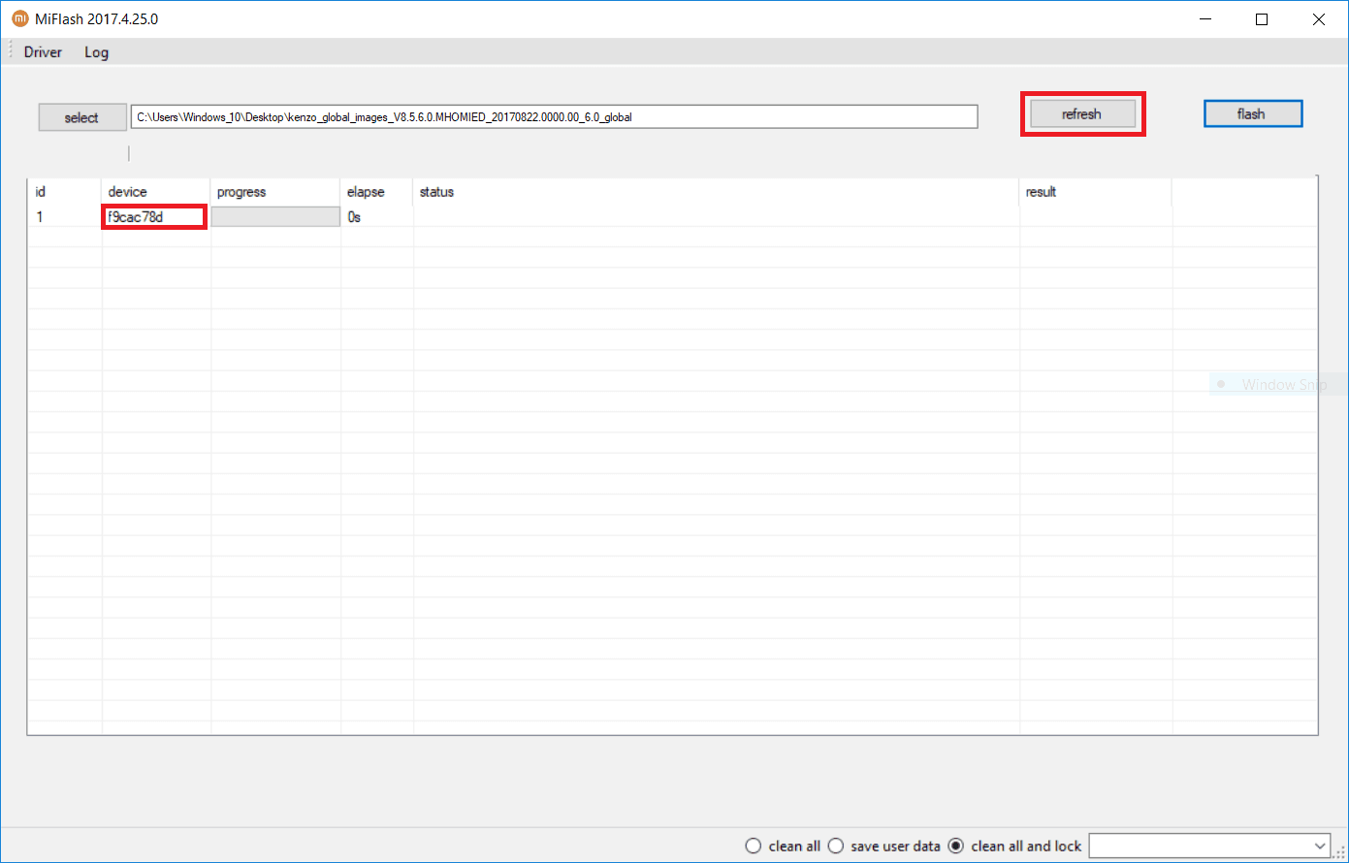Viewport: 1349px width, 863px height.
Task: Open the Driver menu
Action: tap(43, 52)
